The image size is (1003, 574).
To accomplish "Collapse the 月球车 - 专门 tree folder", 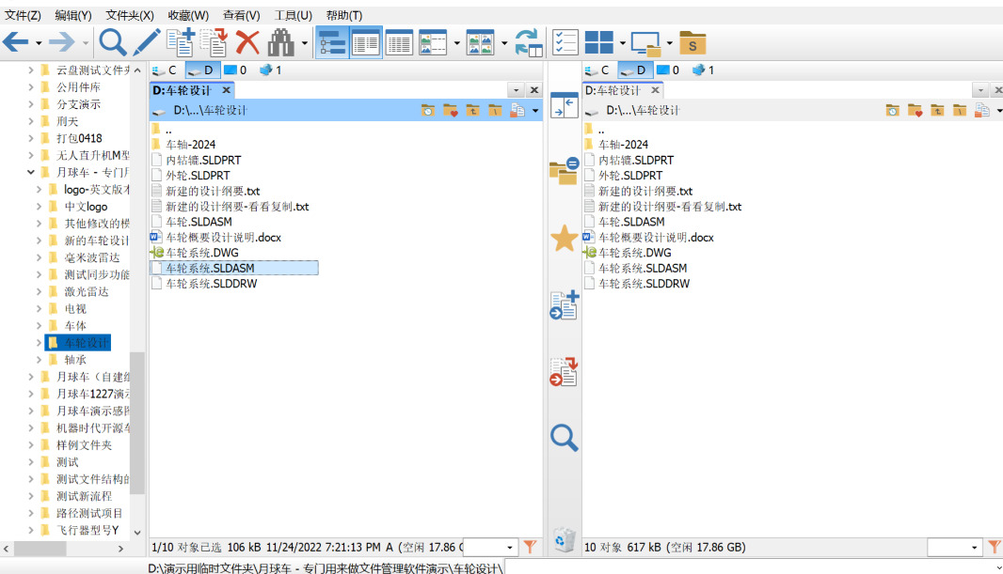I will point(31,172).
